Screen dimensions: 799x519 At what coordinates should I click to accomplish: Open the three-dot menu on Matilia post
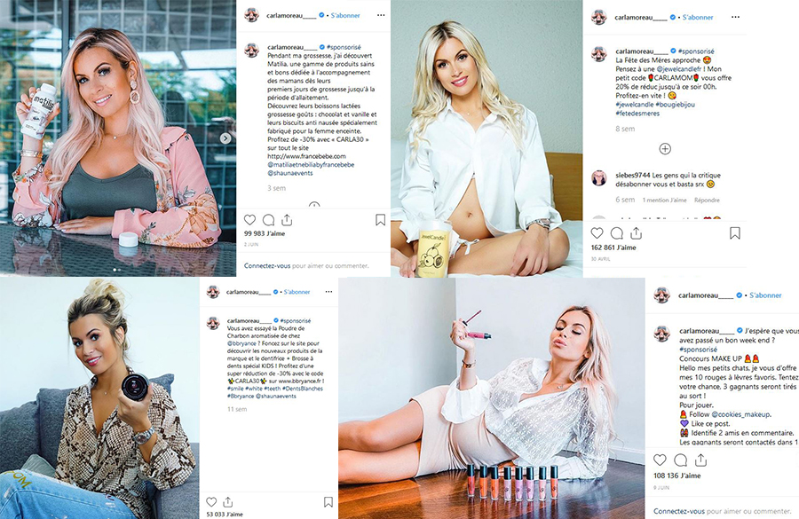[x=381, y=15]
